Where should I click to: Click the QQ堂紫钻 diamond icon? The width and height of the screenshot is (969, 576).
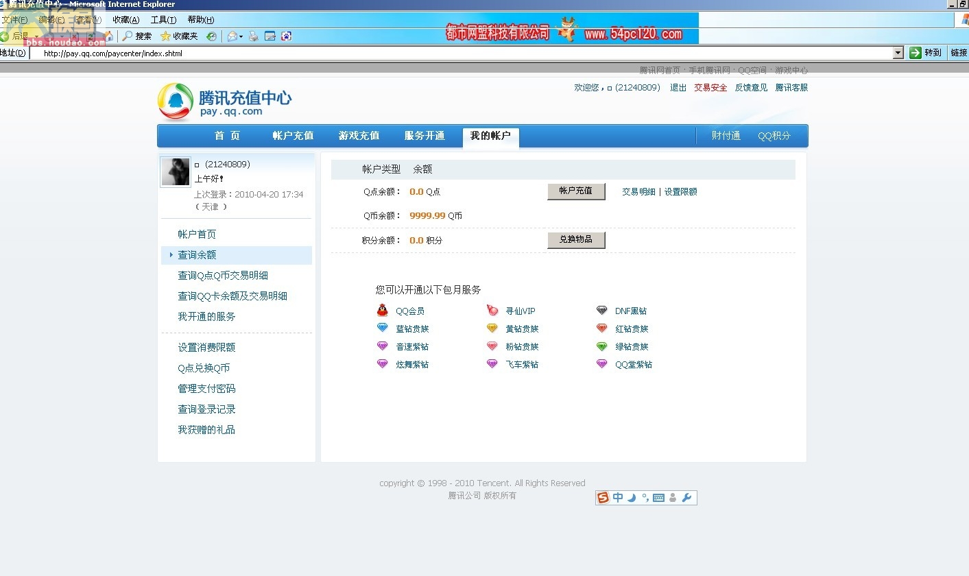602,364
